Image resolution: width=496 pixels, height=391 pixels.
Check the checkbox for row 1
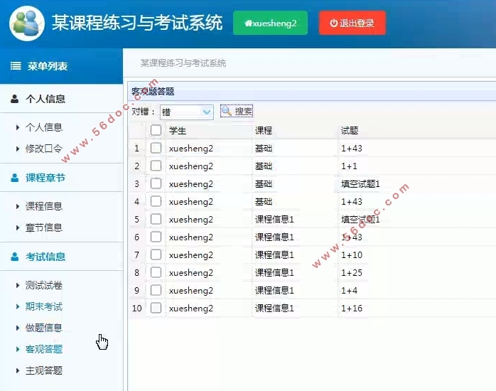pos(156,148)
